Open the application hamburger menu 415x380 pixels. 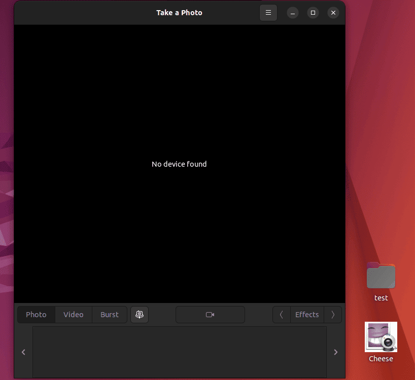pyautogui.click(x=268, y=13)
